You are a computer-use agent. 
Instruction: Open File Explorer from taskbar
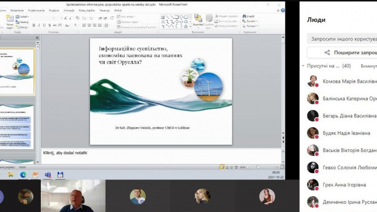(x=10, y=175)
